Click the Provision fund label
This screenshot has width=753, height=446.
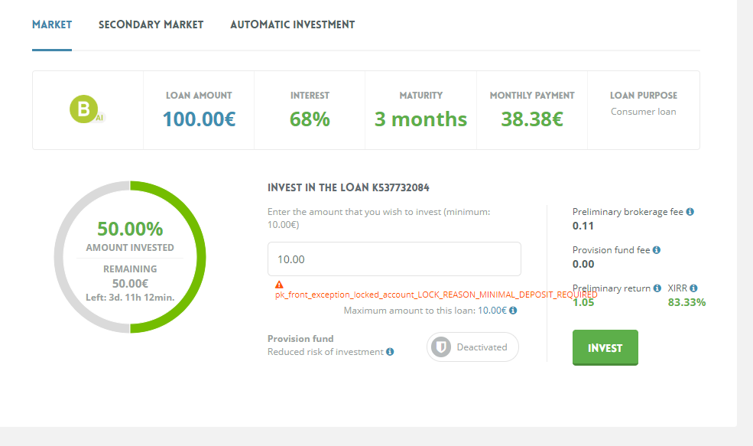point(300,339)
